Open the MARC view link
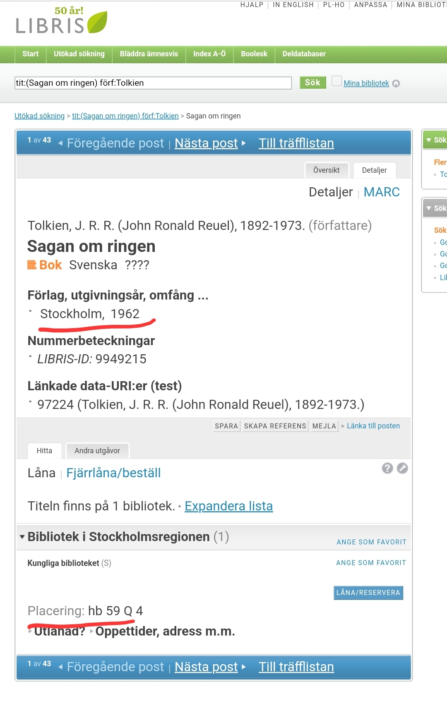The width and height of the screenshot is (447, 701). click(382, 192)
